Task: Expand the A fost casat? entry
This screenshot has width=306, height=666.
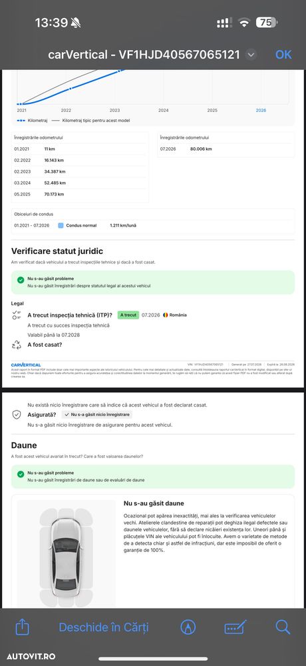Action: (45, 345)
